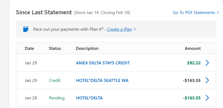Open Go To PDF Statements link
Image resolution: width=223 pixels, height=108 pixels.
coord(194,13)
